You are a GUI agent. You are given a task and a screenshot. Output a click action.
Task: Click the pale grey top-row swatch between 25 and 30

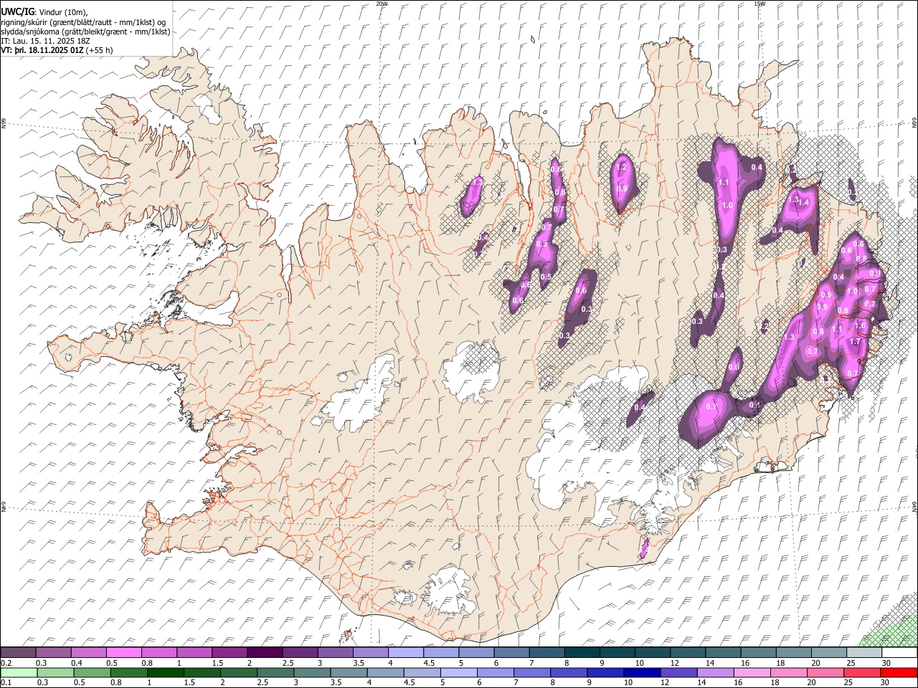coord(863,652)
